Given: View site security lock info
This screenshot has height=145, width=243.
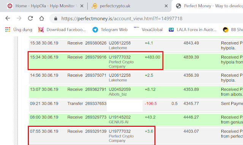Looking at the screenshot, I should coord(56,19).
